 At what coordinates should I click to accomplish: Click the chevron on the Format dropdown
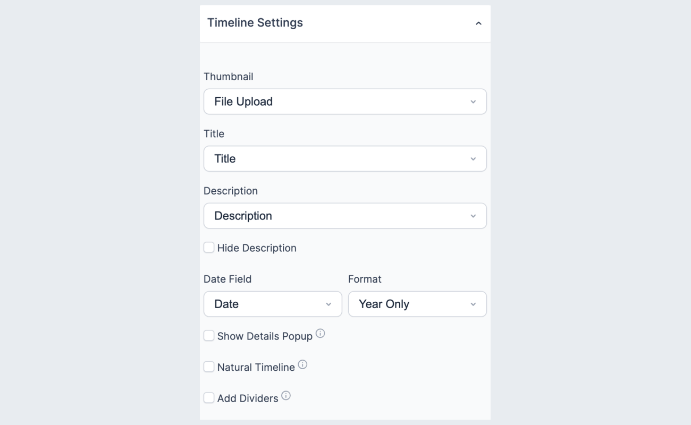pos(474,304)
